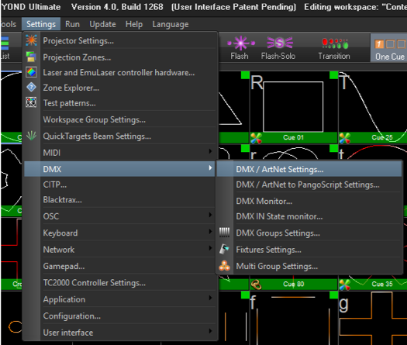The image size is (407, 345).
Task: Open the Update menu
Action: coord(102,24)
